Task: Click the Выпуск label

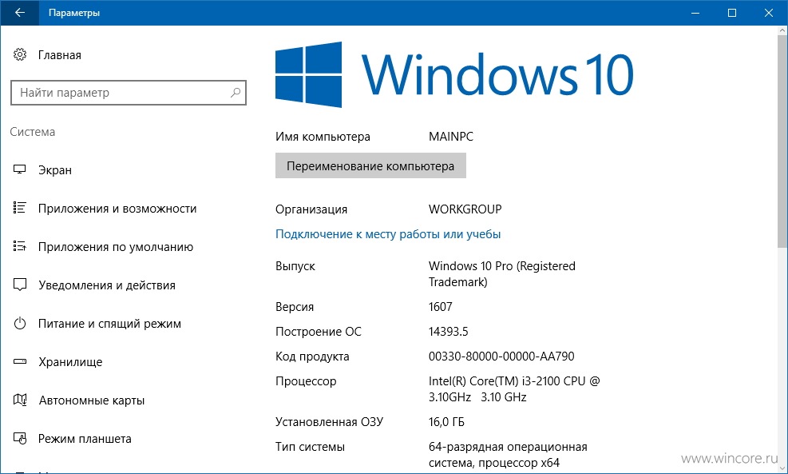Action: (295, 266)
